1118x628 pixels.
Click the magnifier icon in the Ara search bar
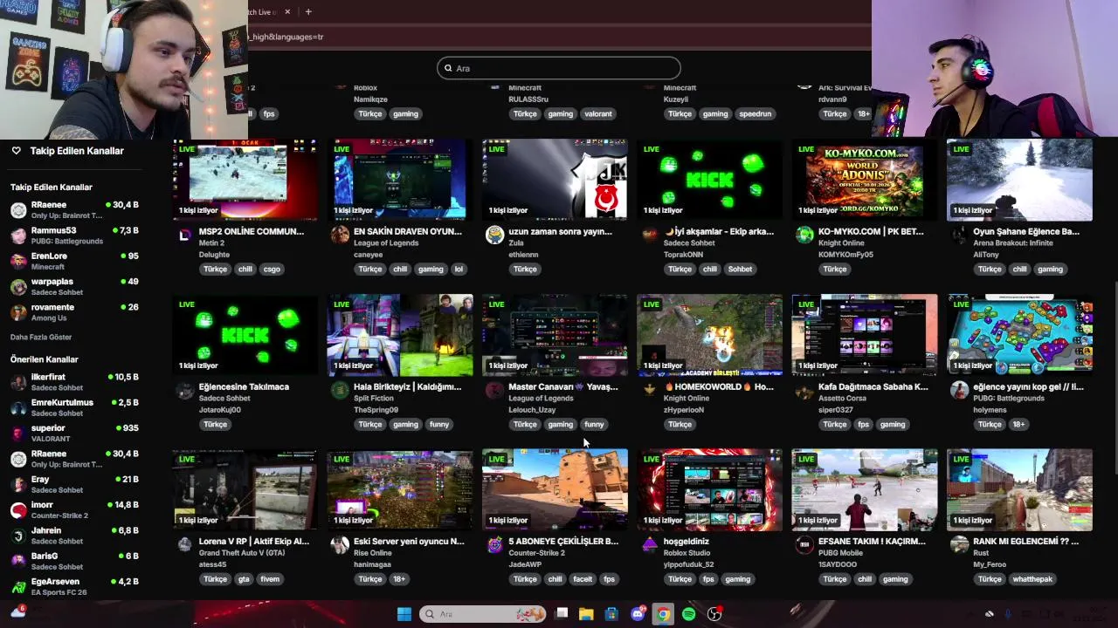coord(448,68)
